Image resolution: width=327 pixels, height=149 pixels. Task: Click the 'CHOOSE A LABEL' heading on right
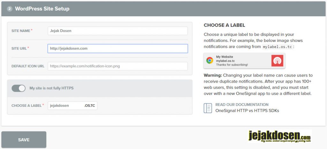click(224, 25)
